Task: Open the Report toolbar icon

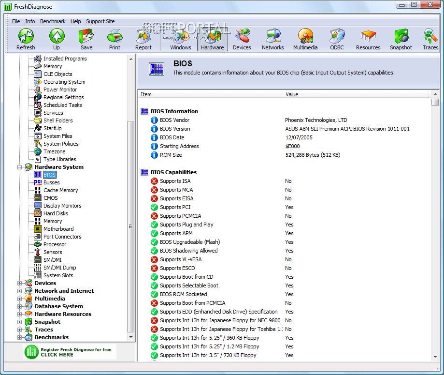Action: coord(143,39)
